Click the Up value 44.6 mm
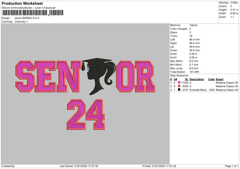The image size is (240, 169). coord(194,47)
